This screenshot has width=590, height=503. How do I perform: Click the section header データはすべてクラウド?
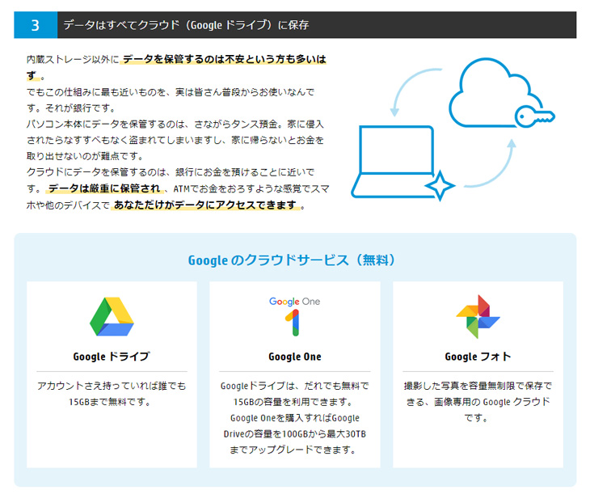pyautogui.click(x=186, y=25)
